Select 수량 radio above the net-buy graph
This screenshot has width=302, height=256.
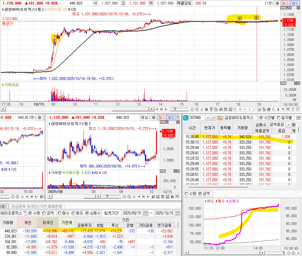click(x=186, y=194)
